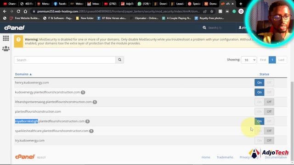Open the Documentation footer link

tap(276, 157)
